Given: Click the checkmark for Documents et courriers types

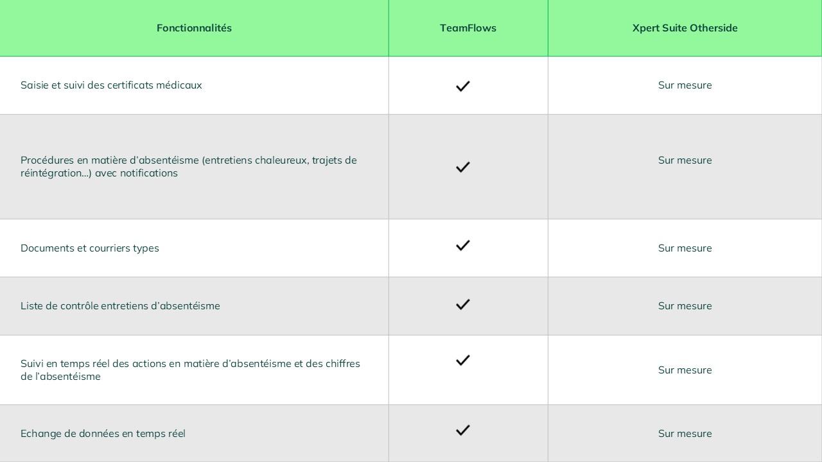Looking at the screenshot, I should pyautogui.click(x=462, y=245).
